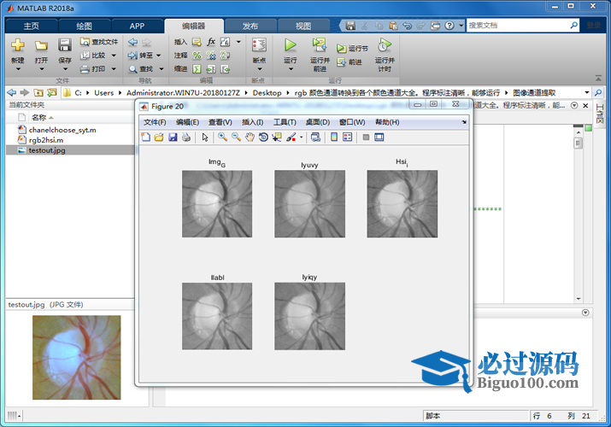Select the Rotate 3D tool
This screenshot has width=611, height=427.
tap(262, 137)
